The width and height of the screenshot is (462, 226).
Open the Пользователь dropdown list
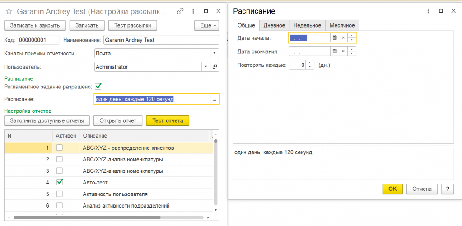coord(206,67)
